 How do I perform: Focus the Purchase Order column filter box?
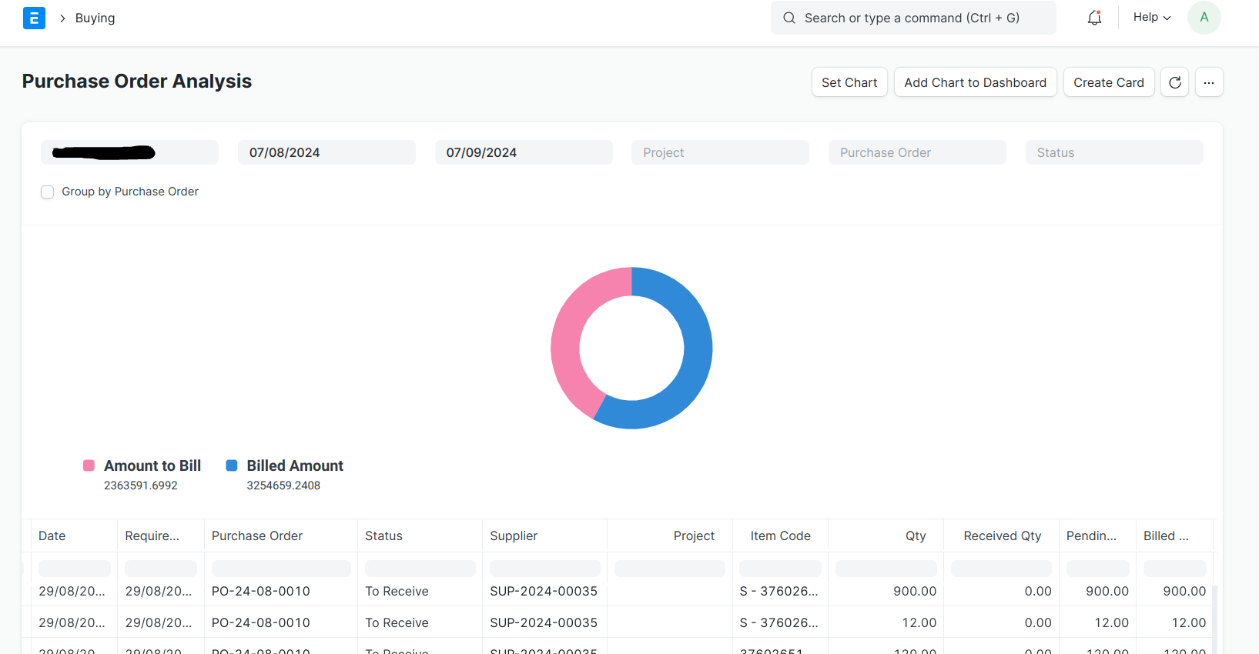[281, 569]
